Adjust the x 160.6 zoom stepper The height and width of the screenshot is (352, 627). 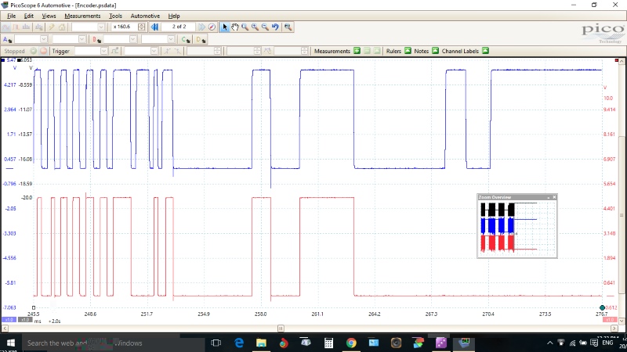(x=142, y=27)
